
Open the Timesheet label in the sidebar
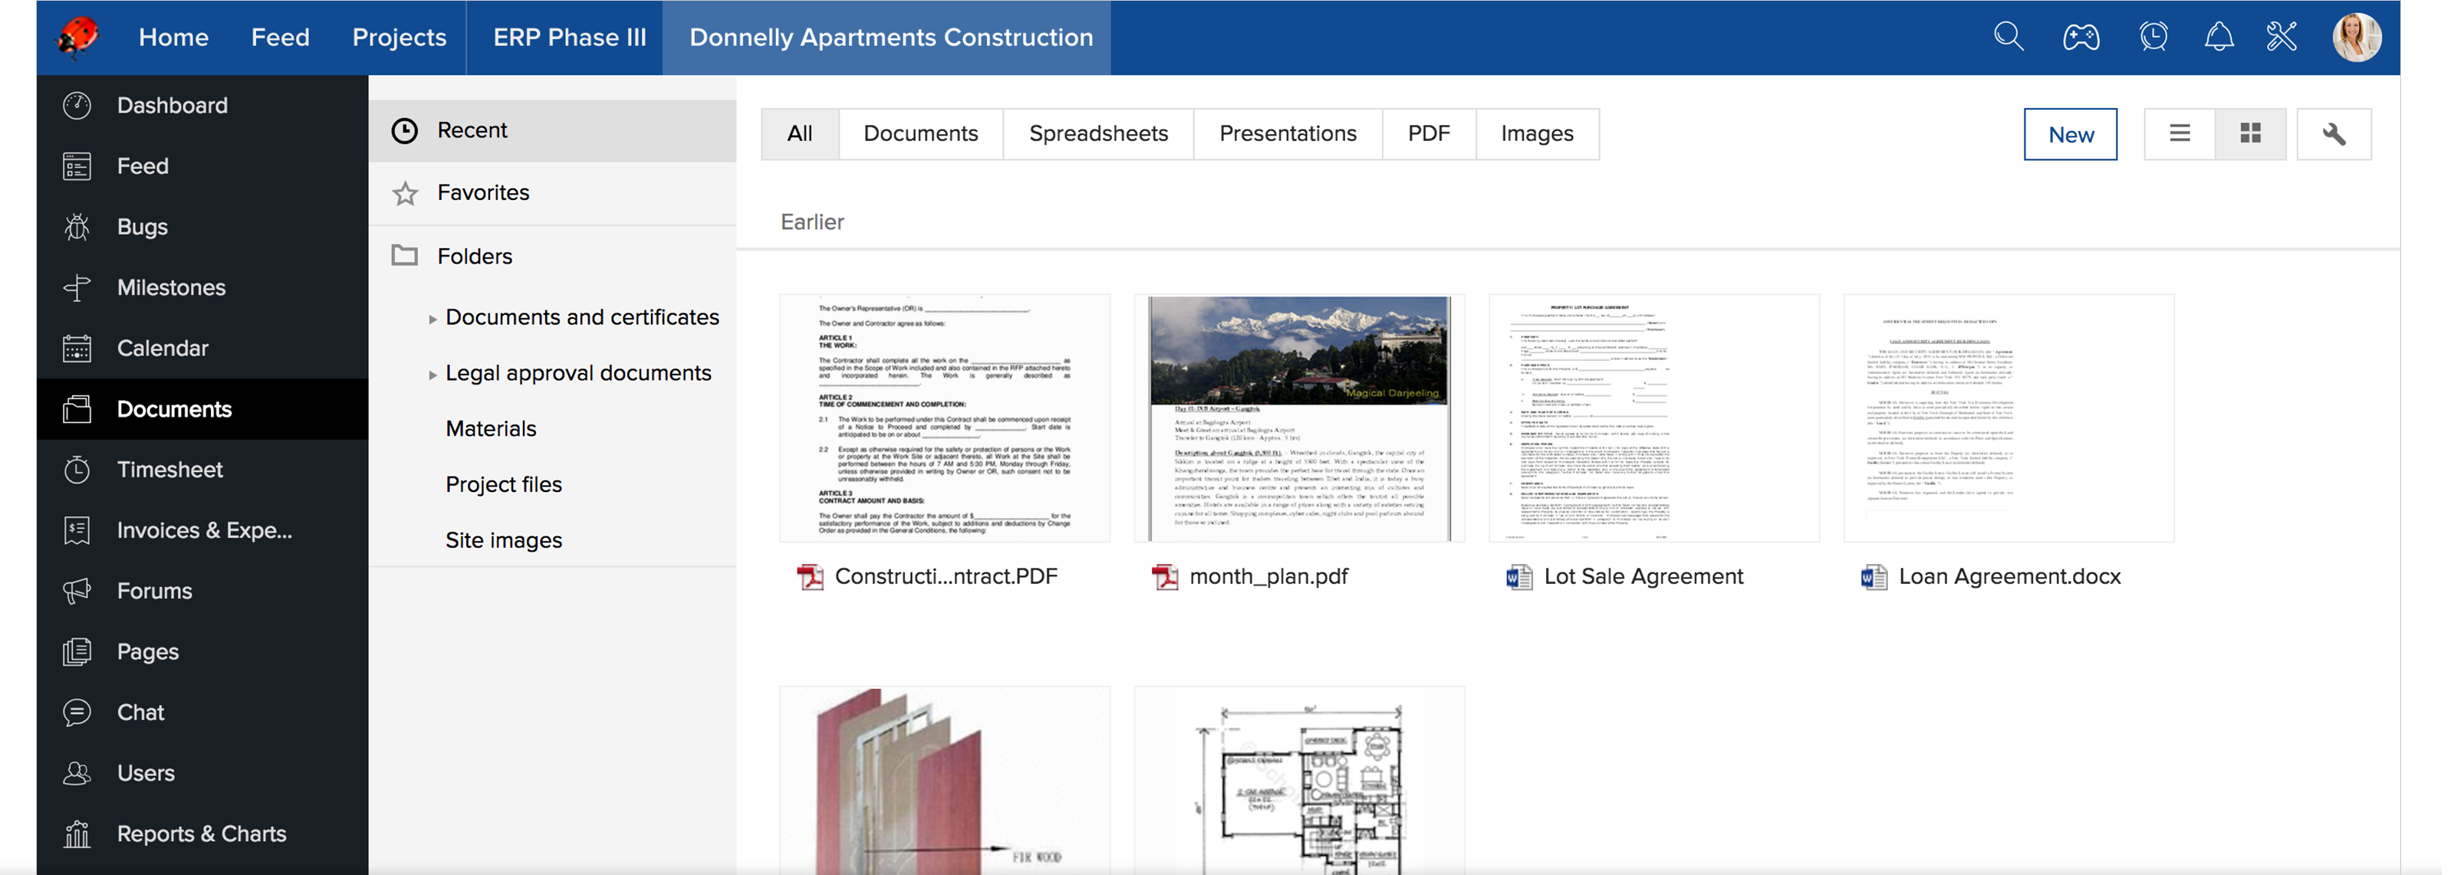click(x=169, y=470)
